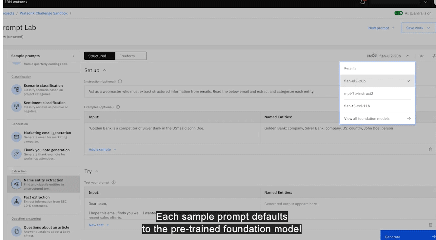The image size is (436, 240).
Task: Click info icon next to Test your prompt
Action: 114,183
